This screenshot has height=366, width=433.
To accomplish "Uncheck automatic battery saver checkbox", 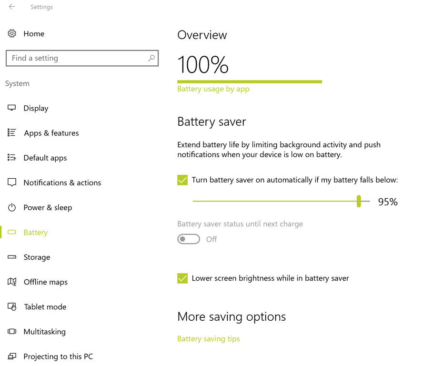I will [x=182, y=180].
